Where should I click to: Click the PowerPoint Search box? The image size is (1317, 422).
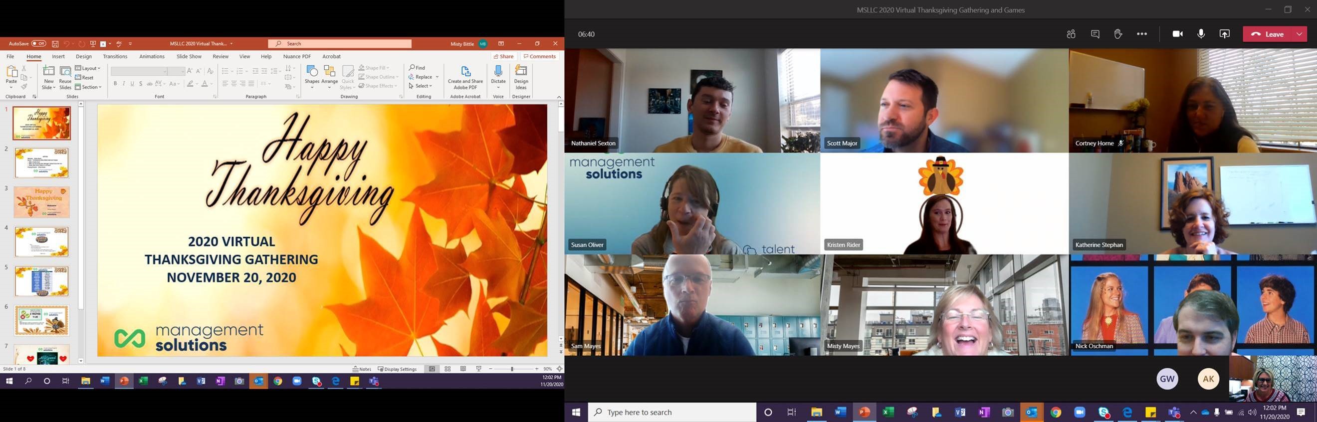click(340, 44)
